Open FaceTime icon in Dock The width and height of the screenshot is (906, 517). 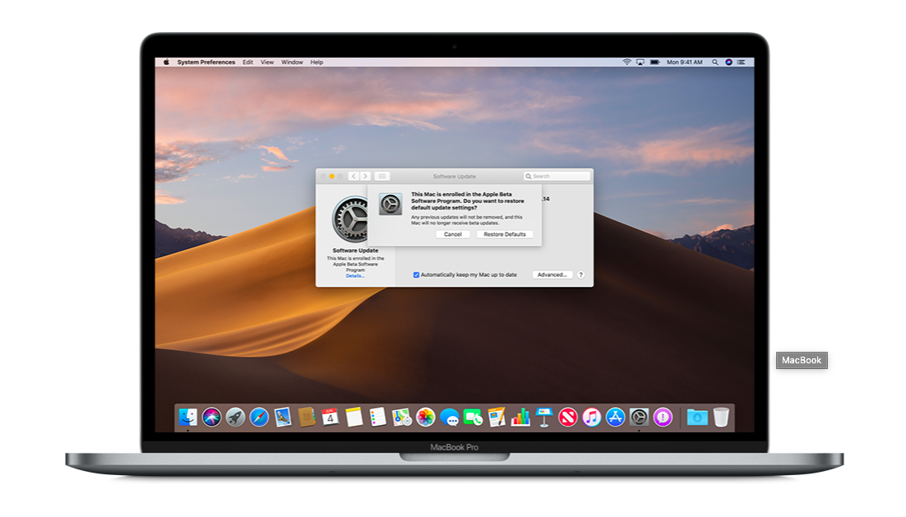(x=473, y=417)
